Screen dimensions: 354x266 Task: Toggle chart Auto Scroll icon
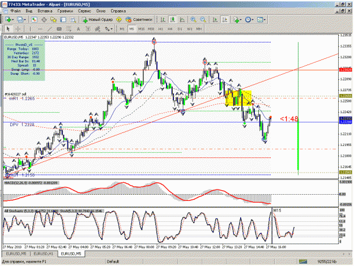pyautogui.click(x=215, y=20)
